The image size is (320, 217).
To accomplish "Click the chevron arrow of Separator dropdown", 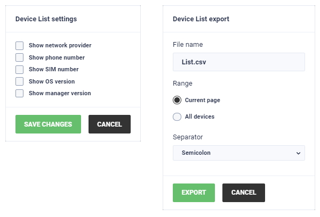I will [298, 153].
